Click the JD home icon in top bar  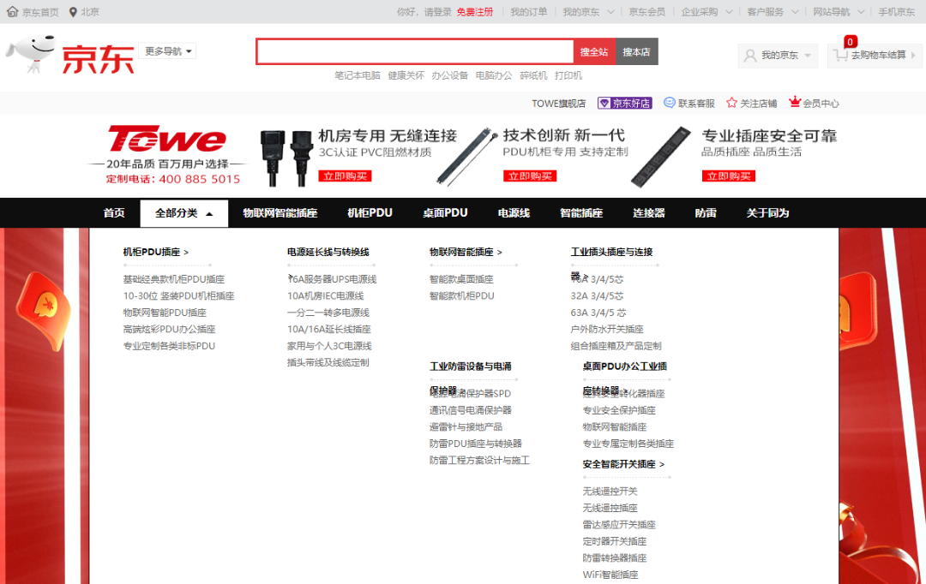[x=12, y=12]
